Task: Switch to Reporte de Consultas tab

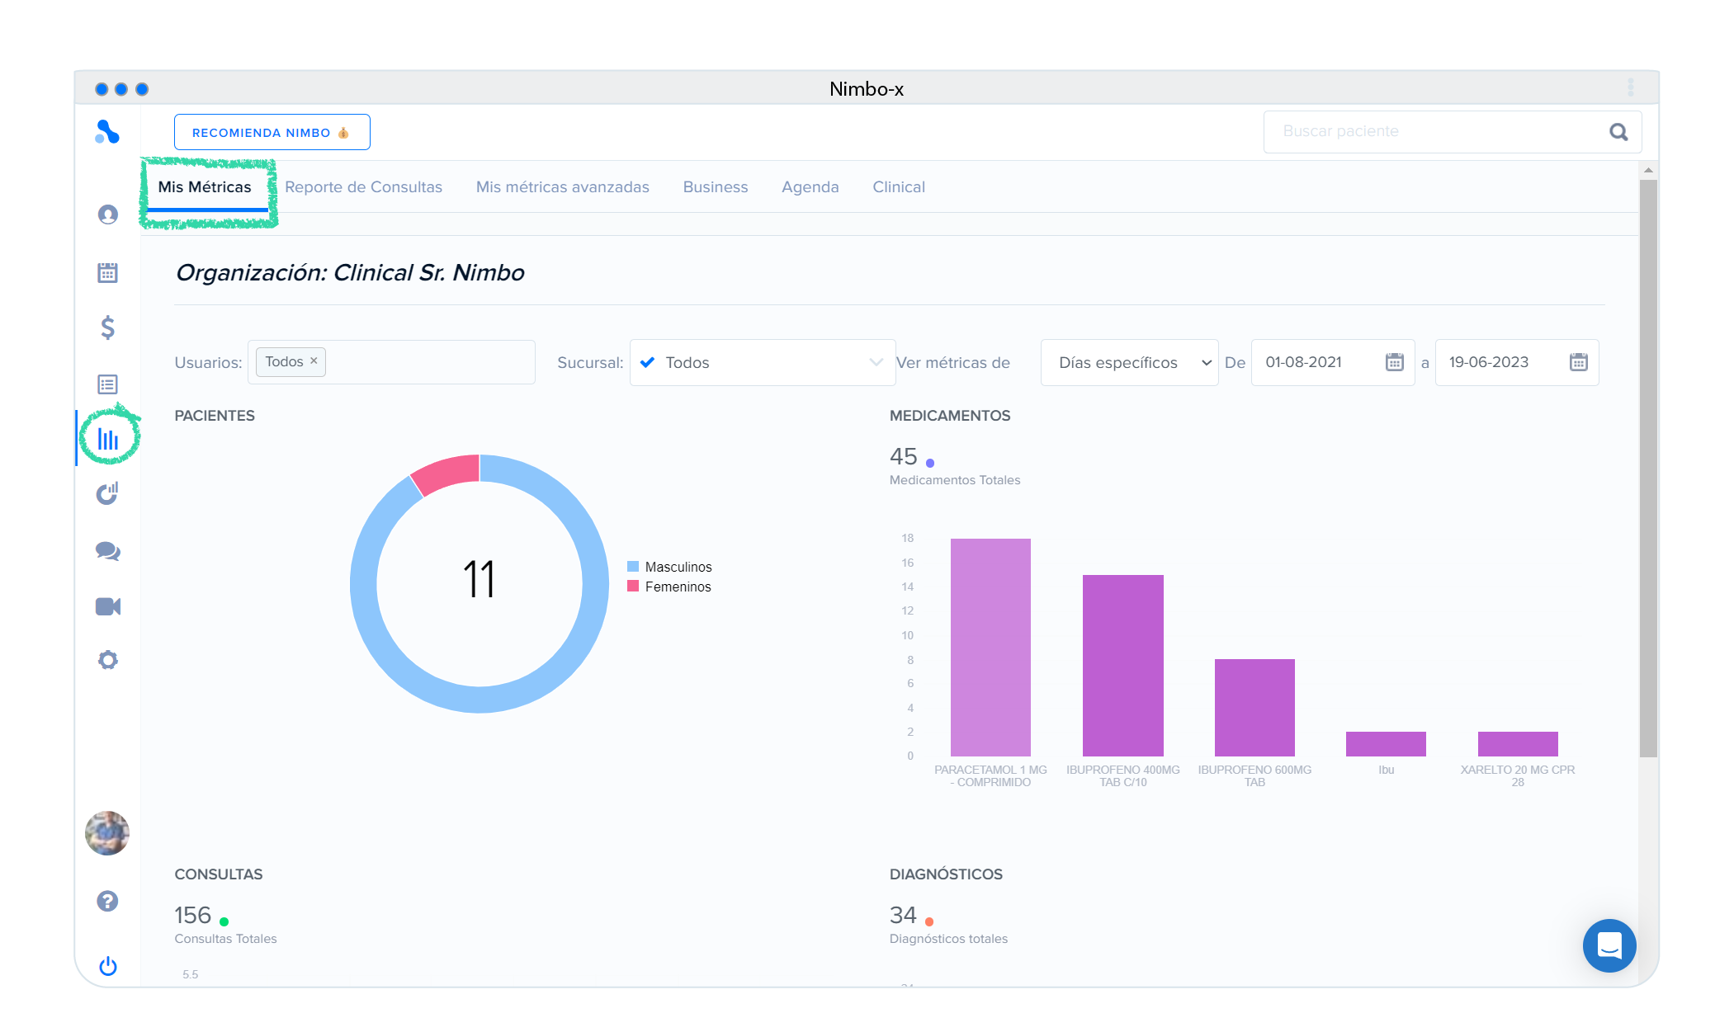Action: [x=363, y=187]
